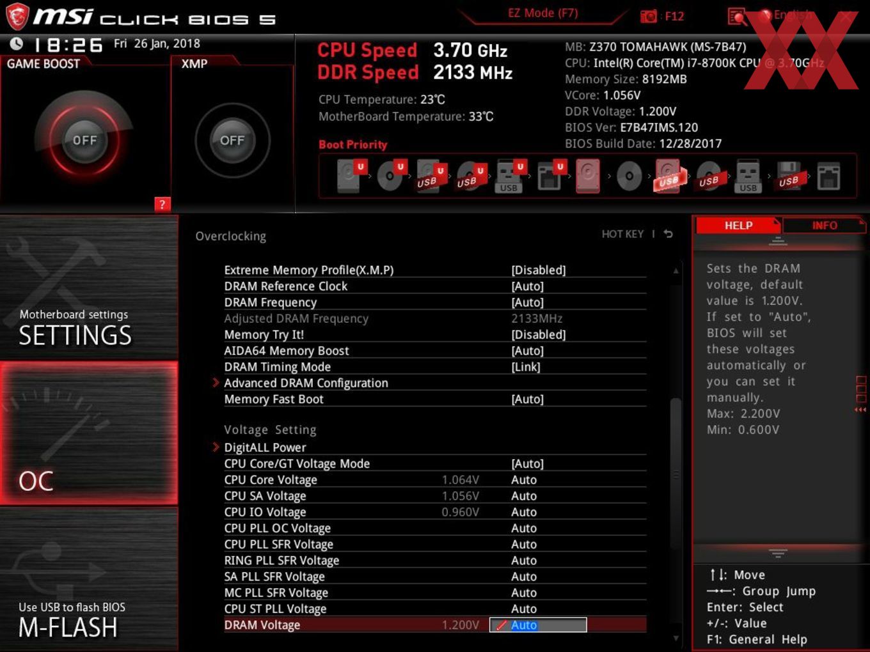Click the settings list scrollbar down arrow

point(676,638)
